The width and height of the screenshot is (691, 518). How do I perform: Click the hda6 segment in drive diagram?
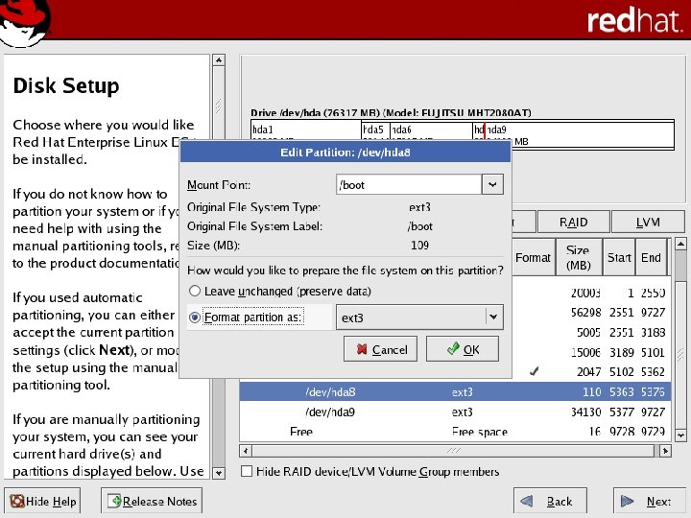pyautogui.click(x=431, y=129)
